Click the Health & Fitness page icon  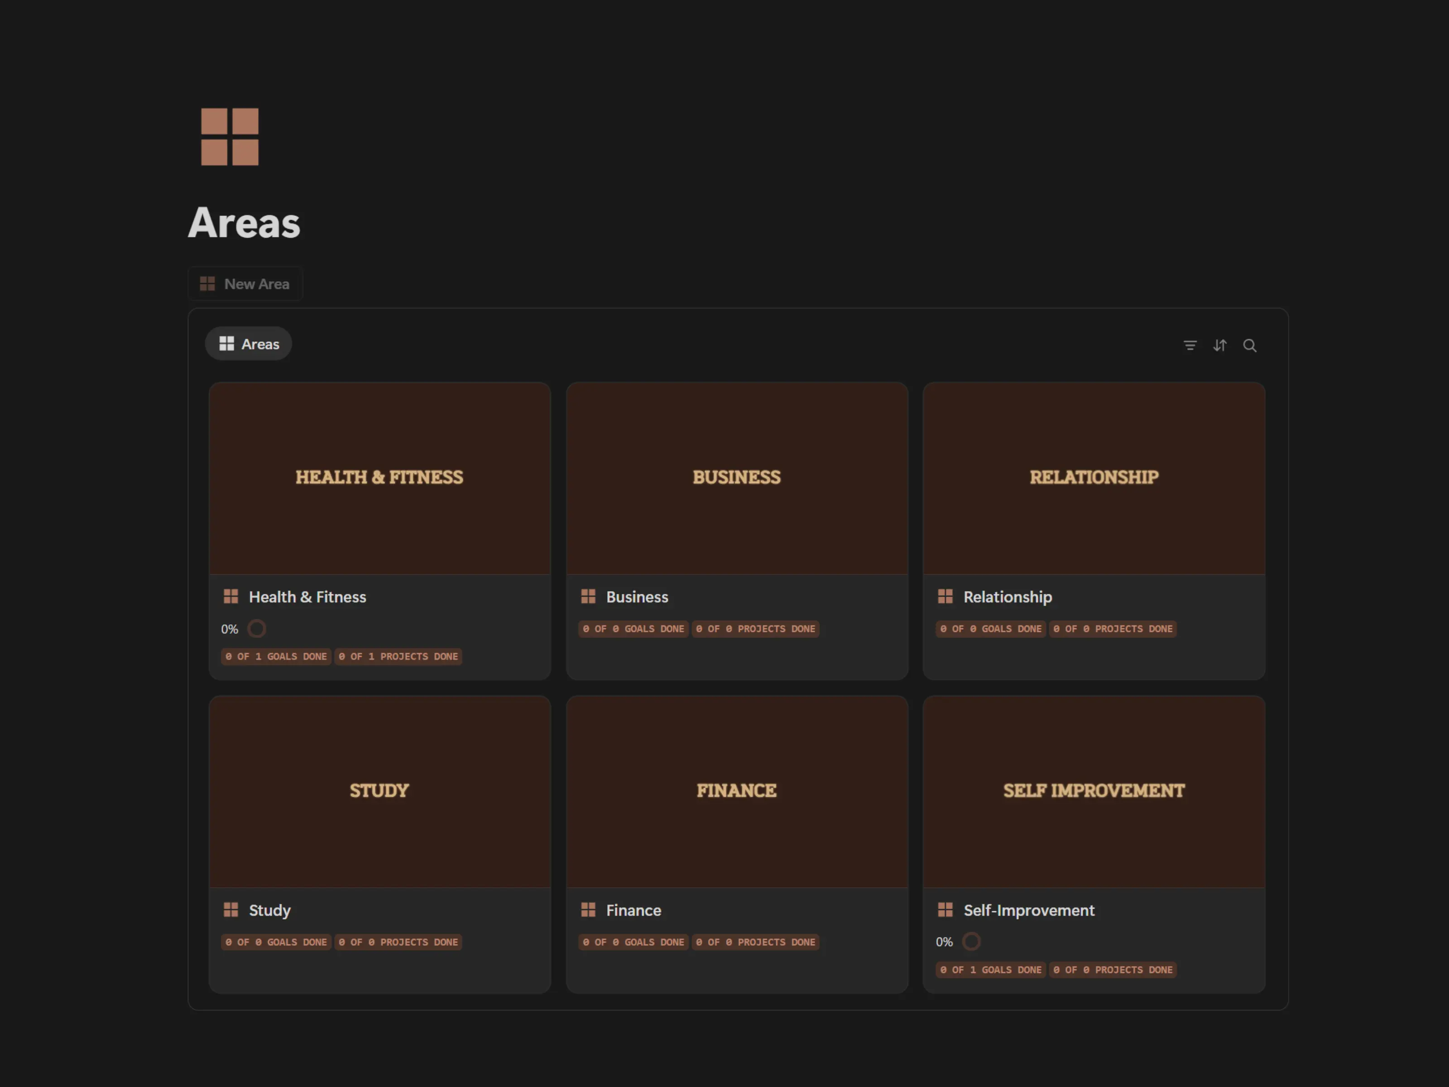click(230, 596)
